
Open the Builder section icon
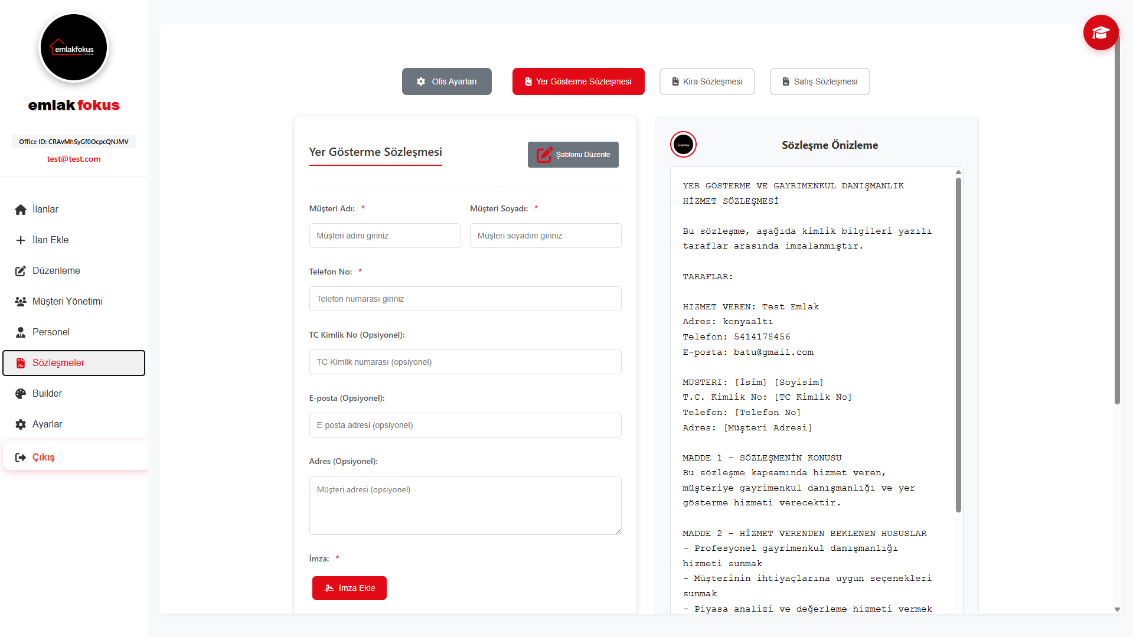(19, 393)
